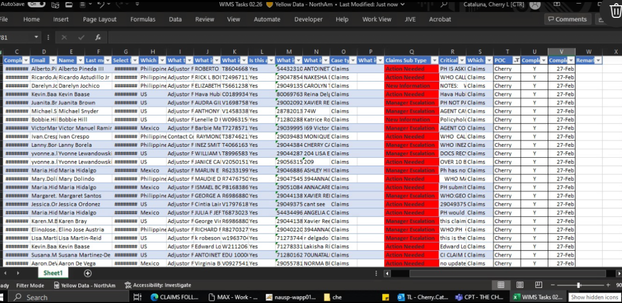Toggle Filter Mode in the status bar

click(29, 285)
